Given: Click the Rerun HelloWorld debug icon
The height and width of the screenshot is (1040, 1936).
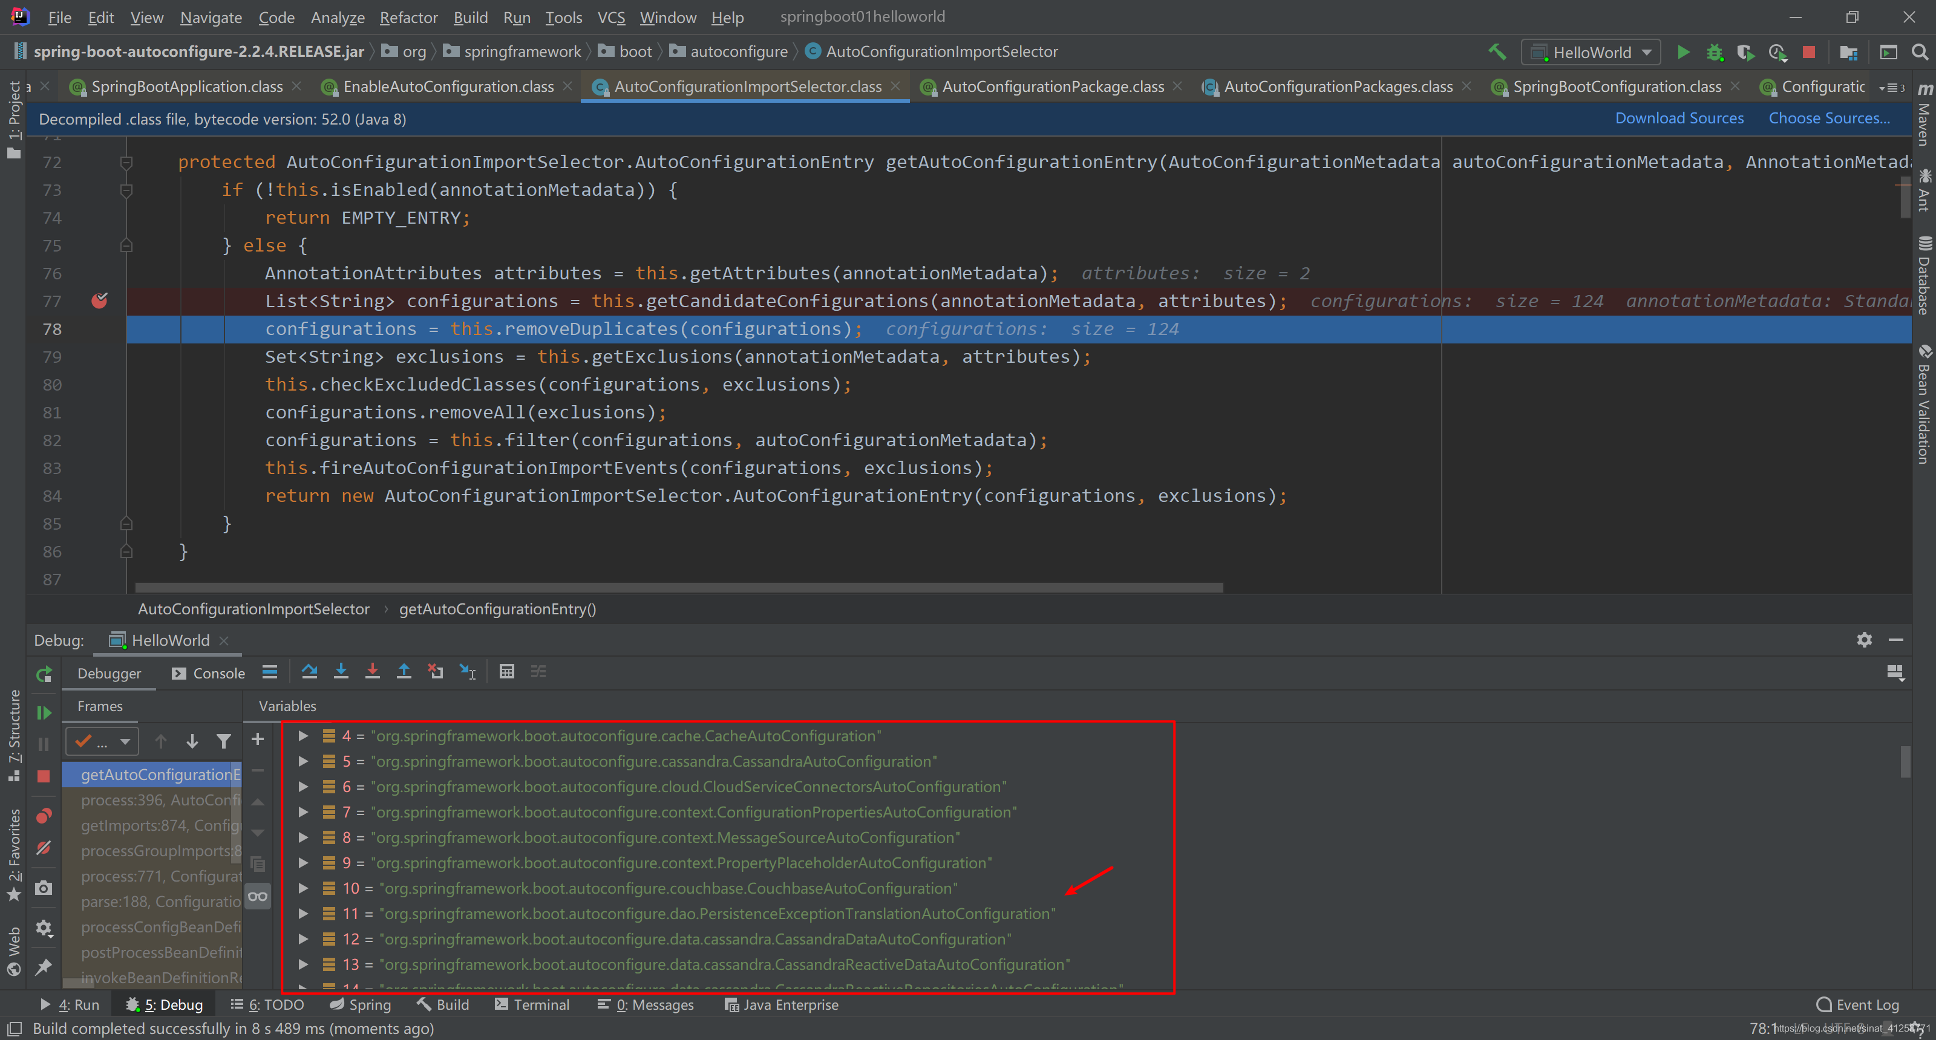Looking at the screenshot, I should [44, 674].
